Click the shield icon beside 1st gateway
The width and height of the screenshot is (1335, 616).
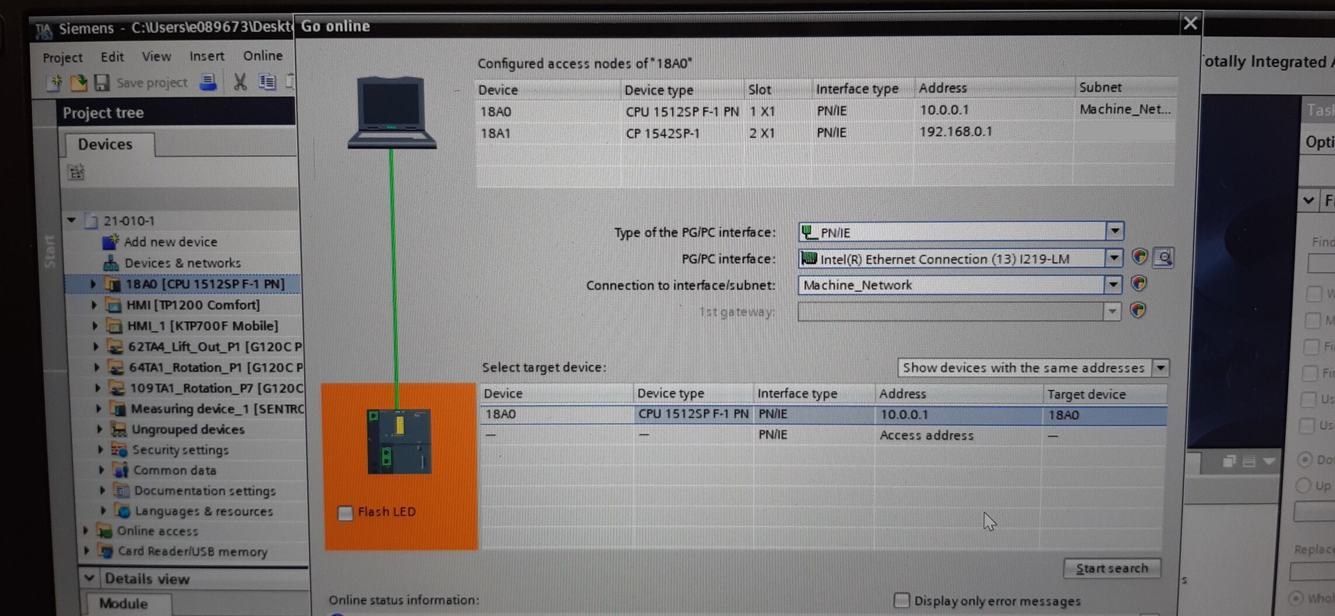(1137, 310)
